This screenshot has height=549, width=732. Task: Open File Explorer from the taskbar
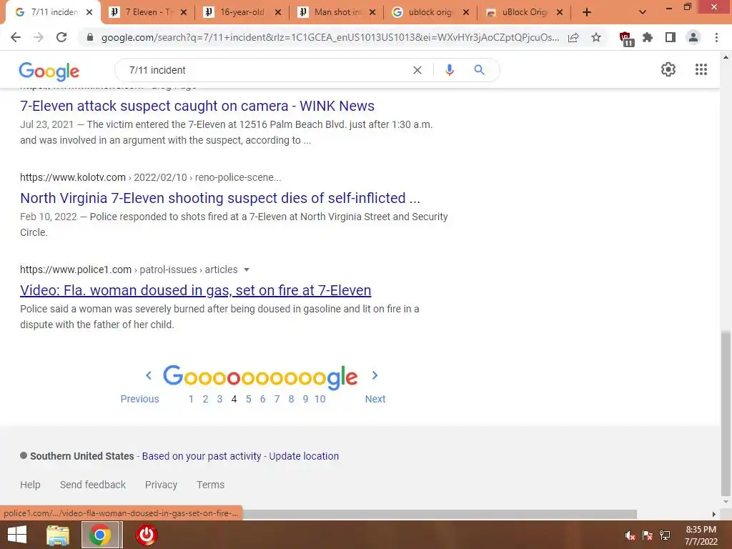(x=58, y=535)
